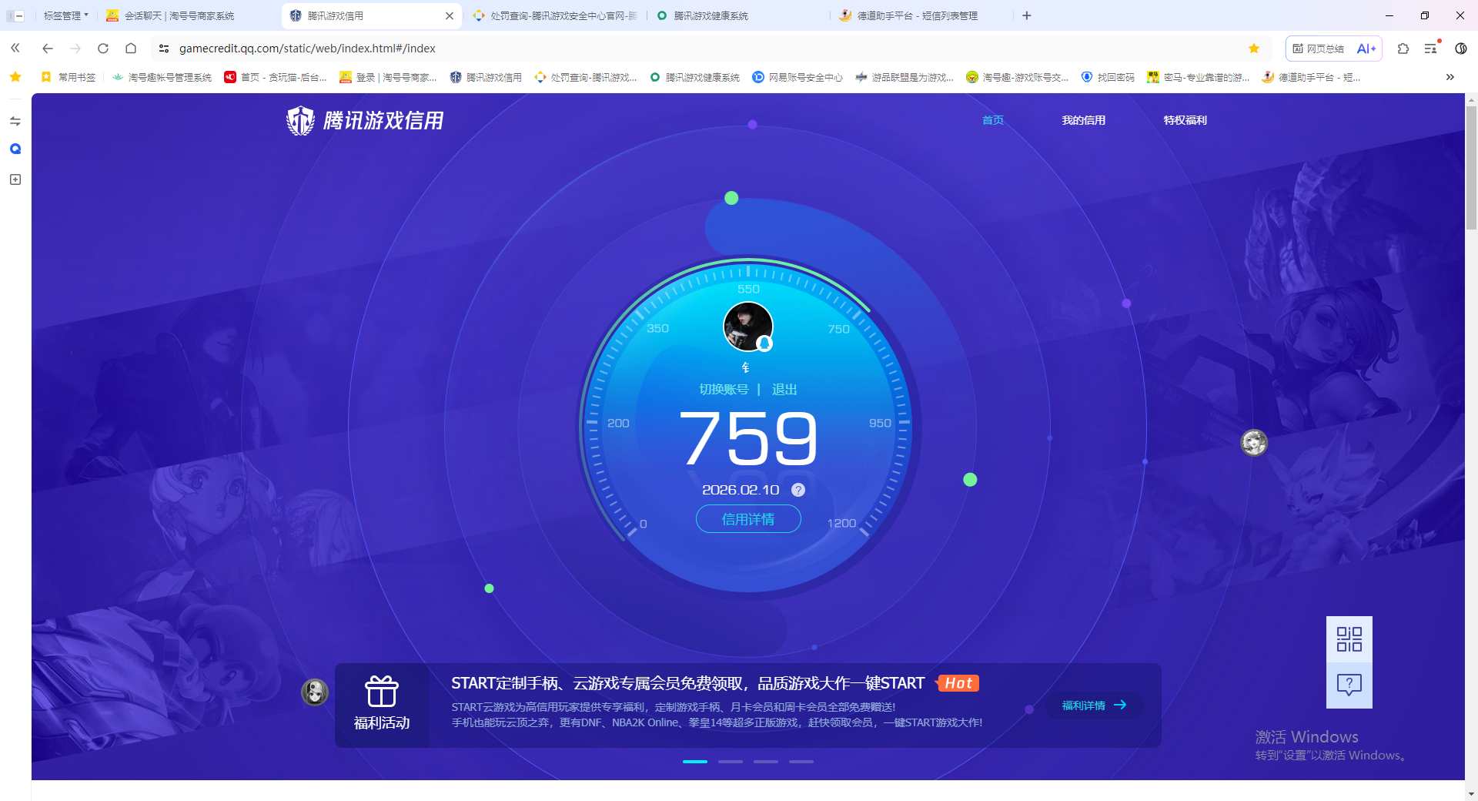Click the help icon beside the date 2026.02.10
This screenshot has width=1478, height=801.
(x=798, y=490)
